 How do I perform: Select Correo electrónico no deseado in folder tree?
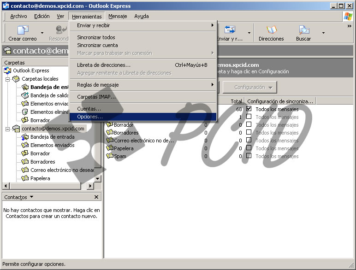click(62, 170)
